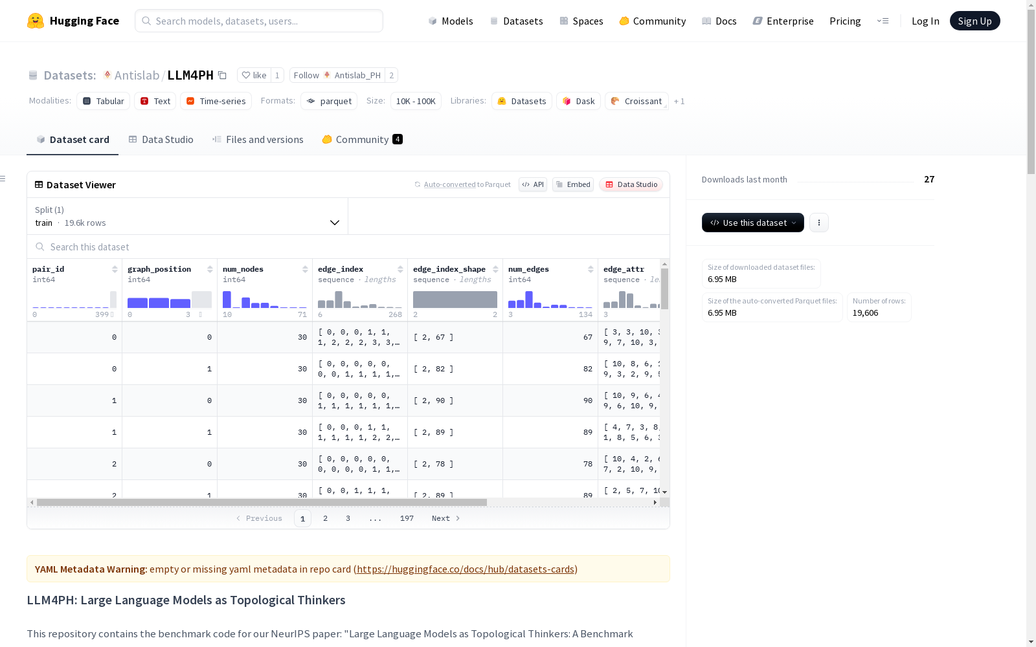Image resolution: width=1036 pixels, height=647 pixels.
Task: Click the edge_attr column header
Action: pos(629,274)
